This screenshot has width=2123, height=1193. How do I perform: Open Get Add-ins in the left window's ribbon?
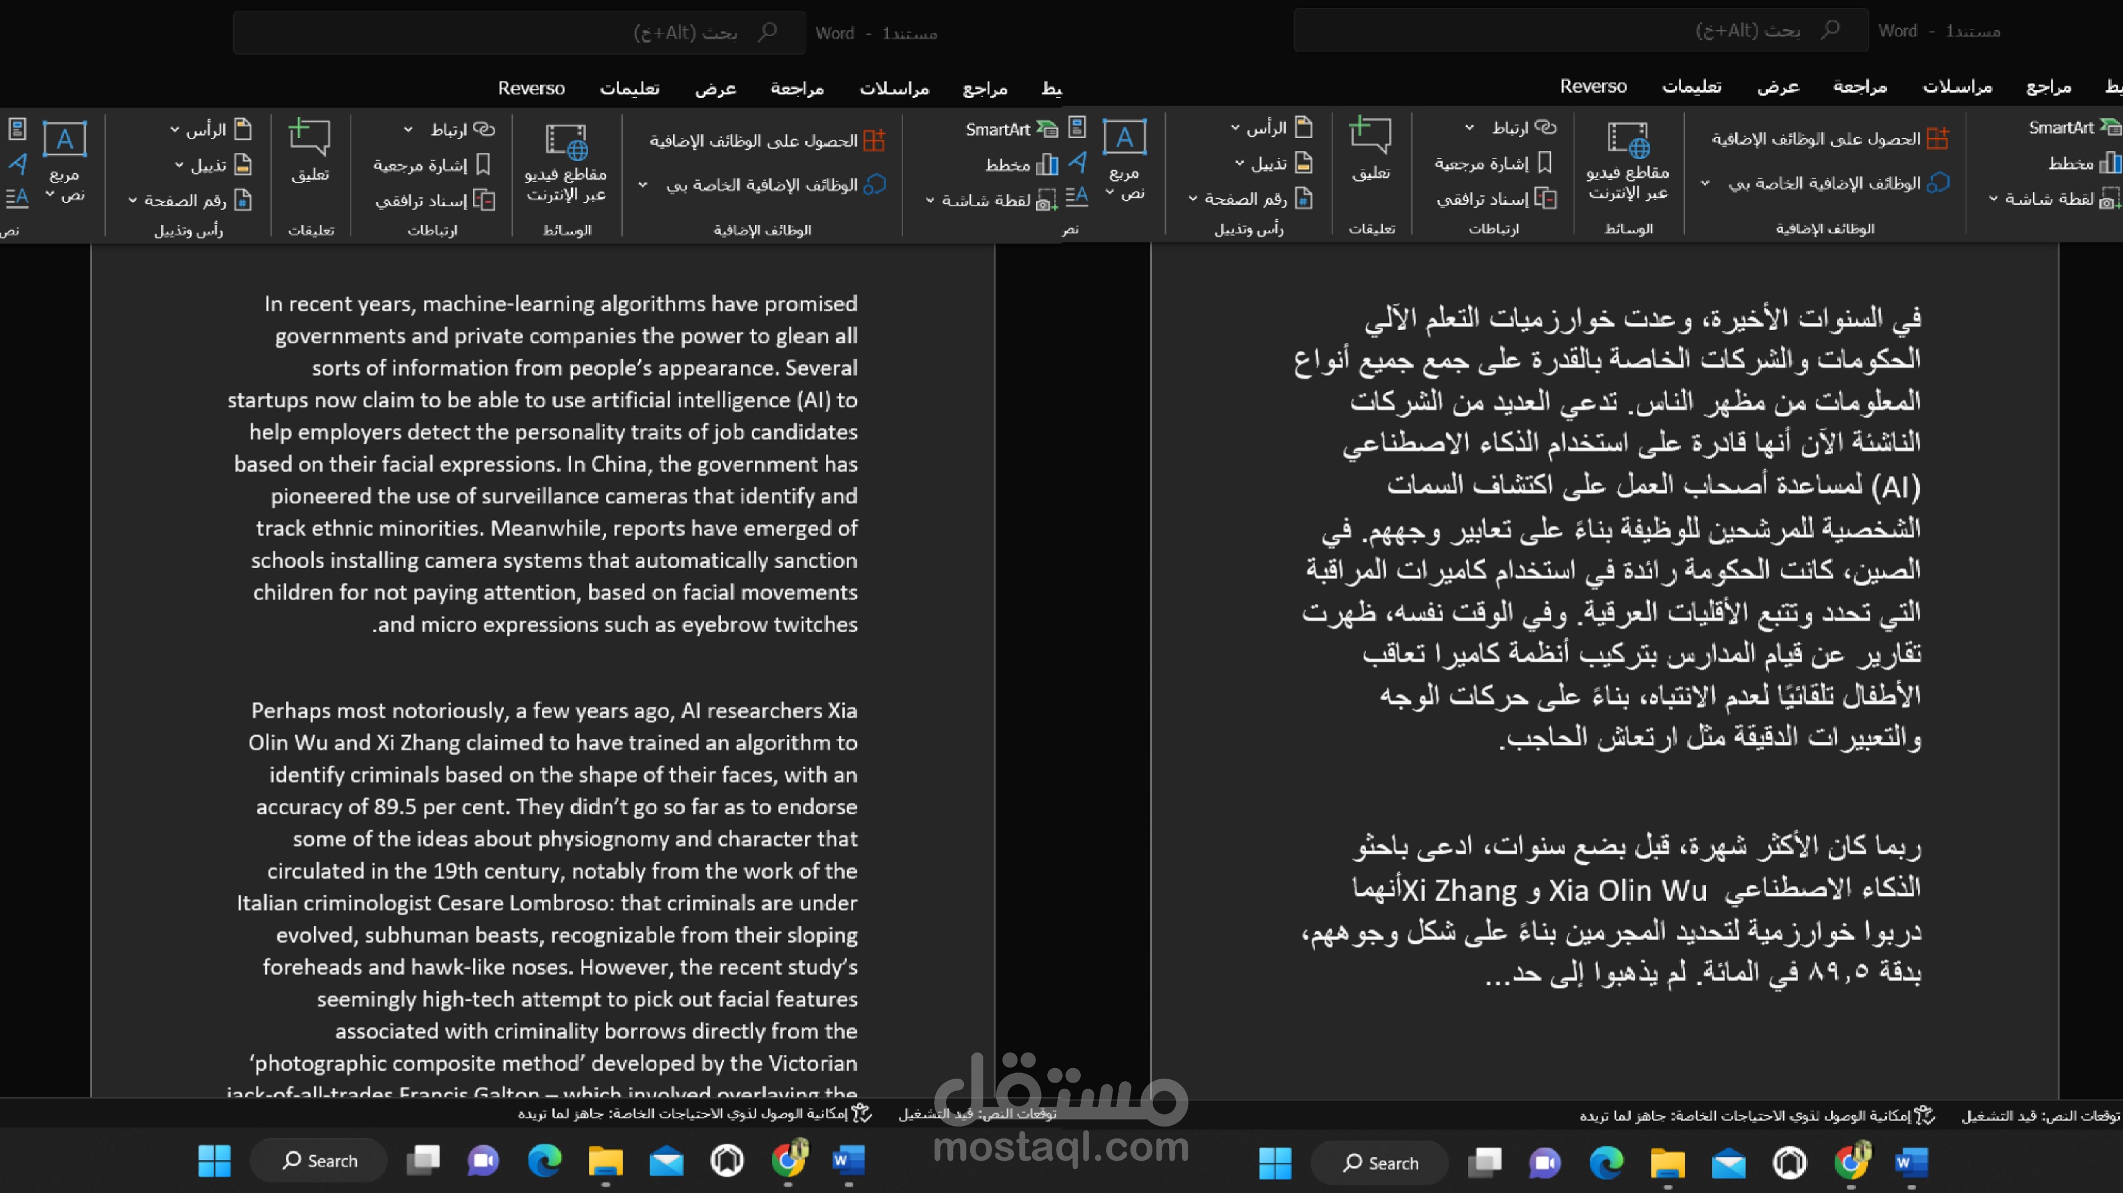pyautogui.click(x=766, y=141)
